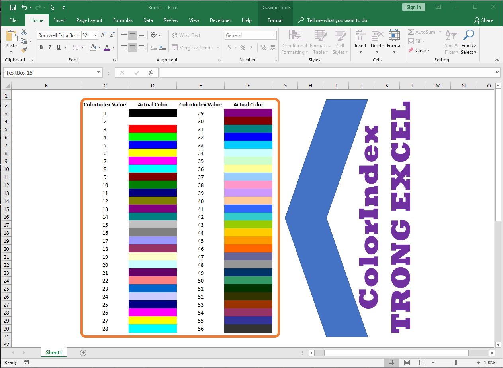Toggle Center horizontal alignment
This screenshot has width=503, height=368.
(133, 47)
